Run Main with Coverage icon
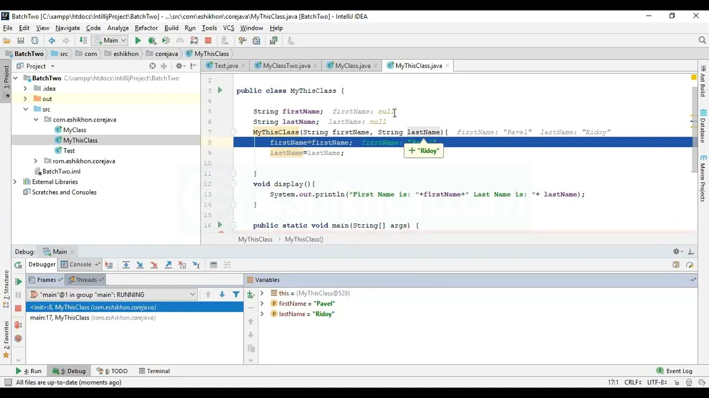The image size is (709, 398). click(166, 40)
